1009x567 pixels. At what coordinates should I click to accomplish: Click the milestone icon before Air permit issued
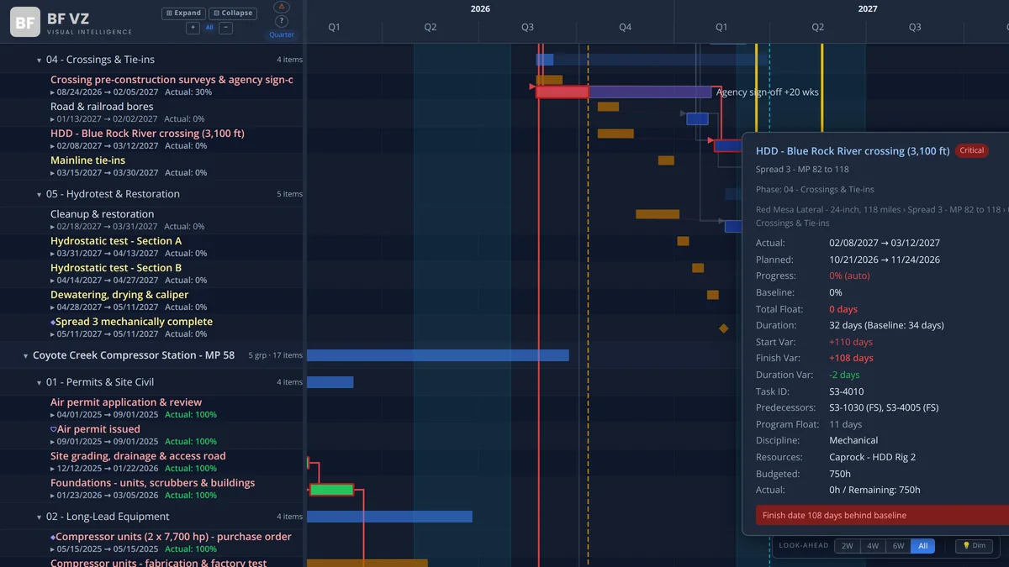click(x=54, y=429)
